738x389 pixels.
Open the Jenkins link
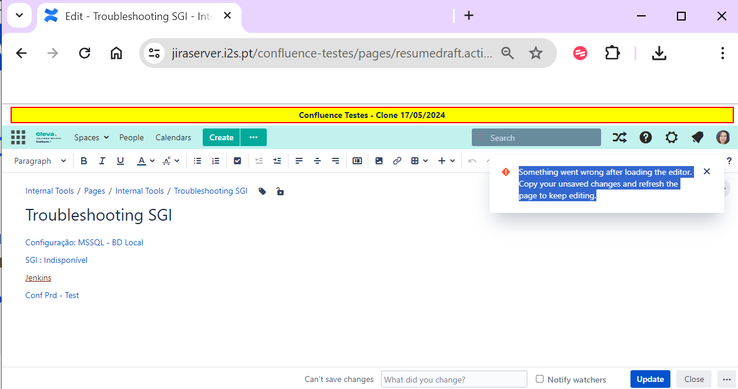[x=38, y=278]
